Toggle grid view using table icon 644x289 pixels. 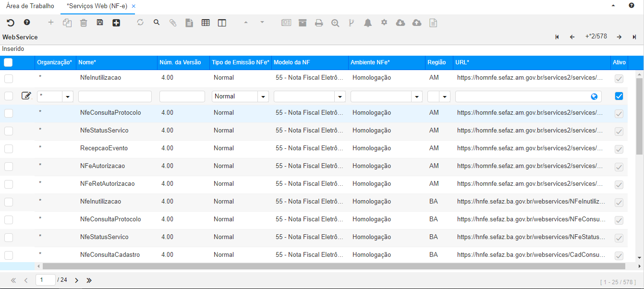[206, 23]
